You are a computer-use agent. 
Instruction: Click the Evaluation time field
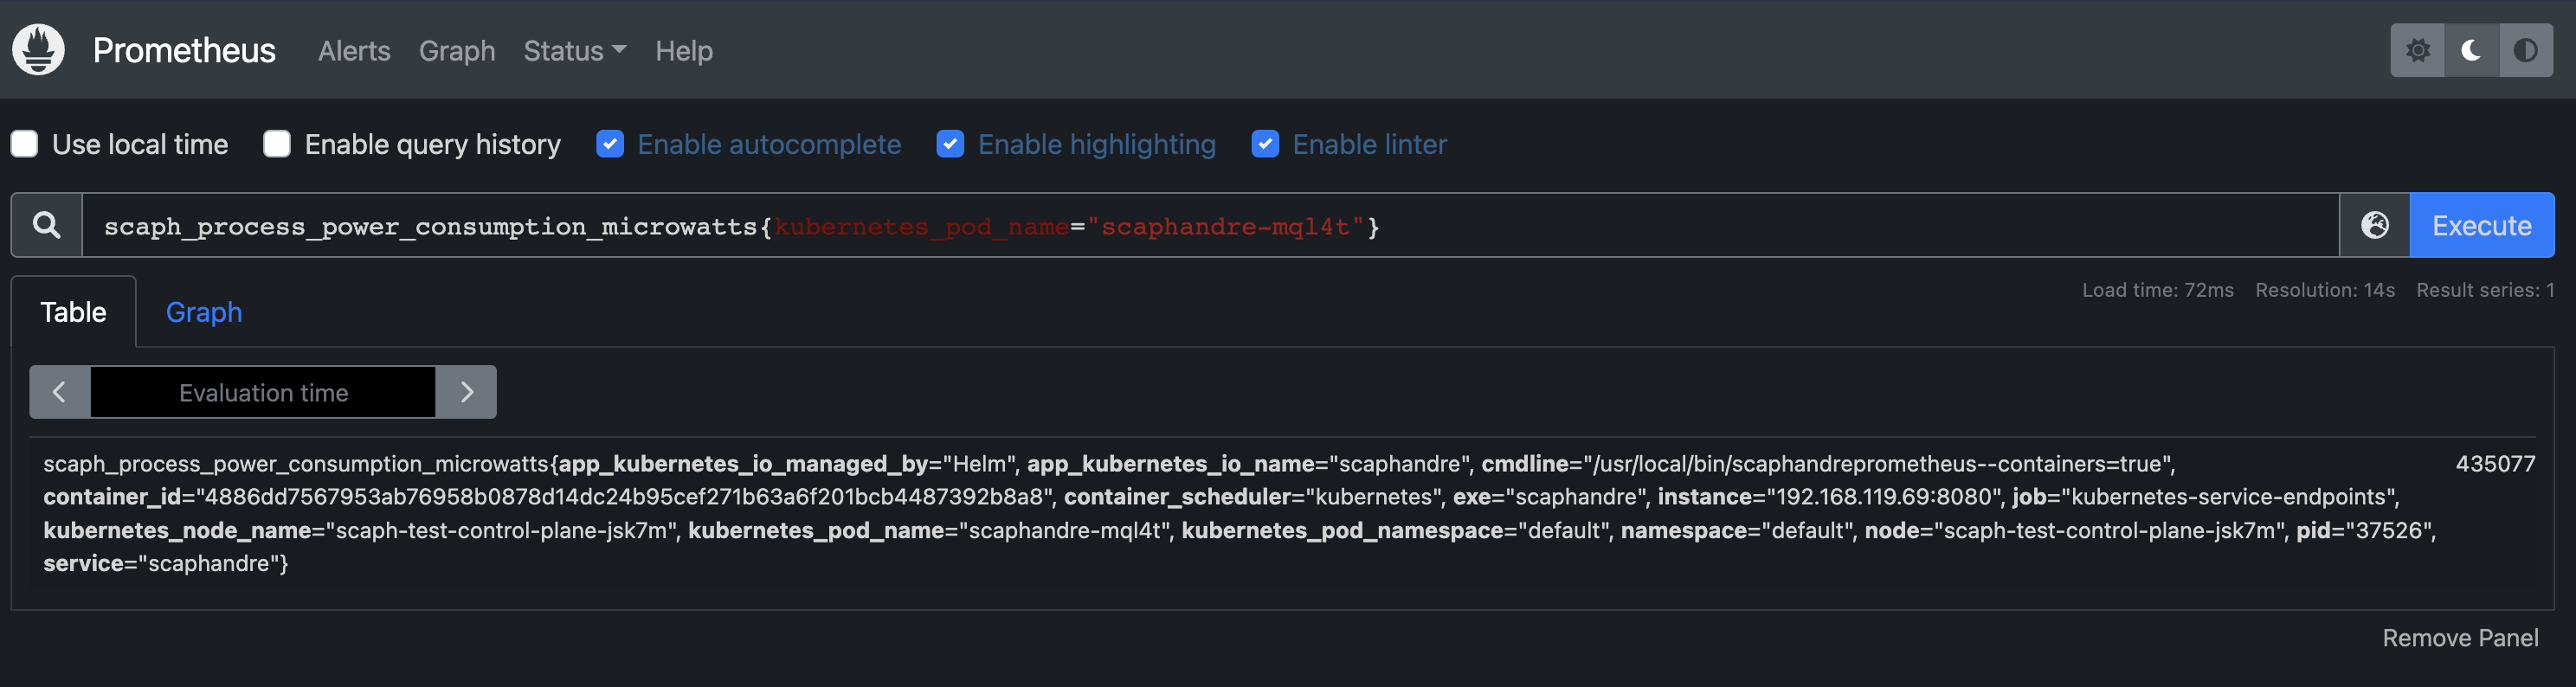click(x=263, y=392)
